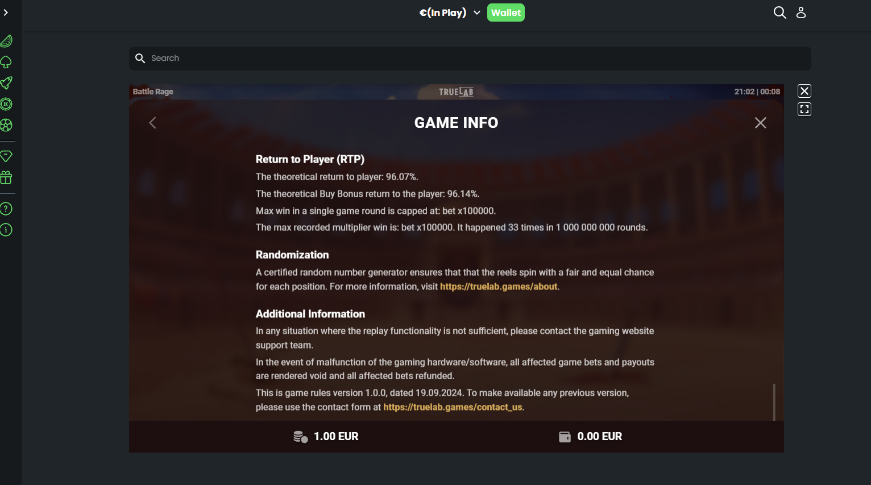
Task: Open the gift box promotions icon
Action: pos(6,177)
